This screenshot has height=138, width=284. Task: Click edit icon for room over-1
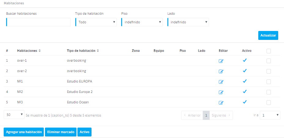(x=221, y=61)
